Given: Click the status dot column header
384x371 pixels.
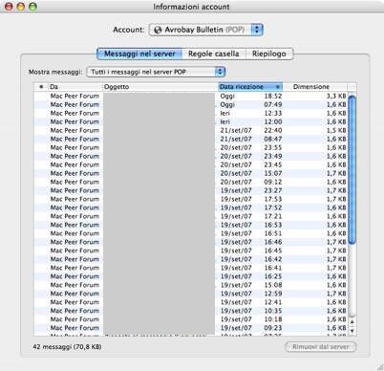Looking at the screenshot, I should point(41,87).
